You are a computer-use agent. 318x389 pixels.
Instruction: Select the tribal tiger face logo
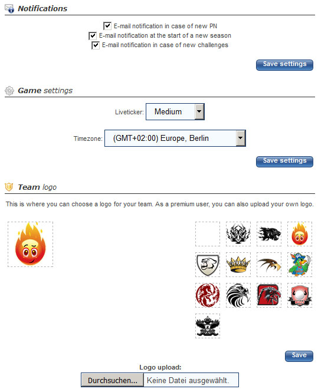(238, 234)
